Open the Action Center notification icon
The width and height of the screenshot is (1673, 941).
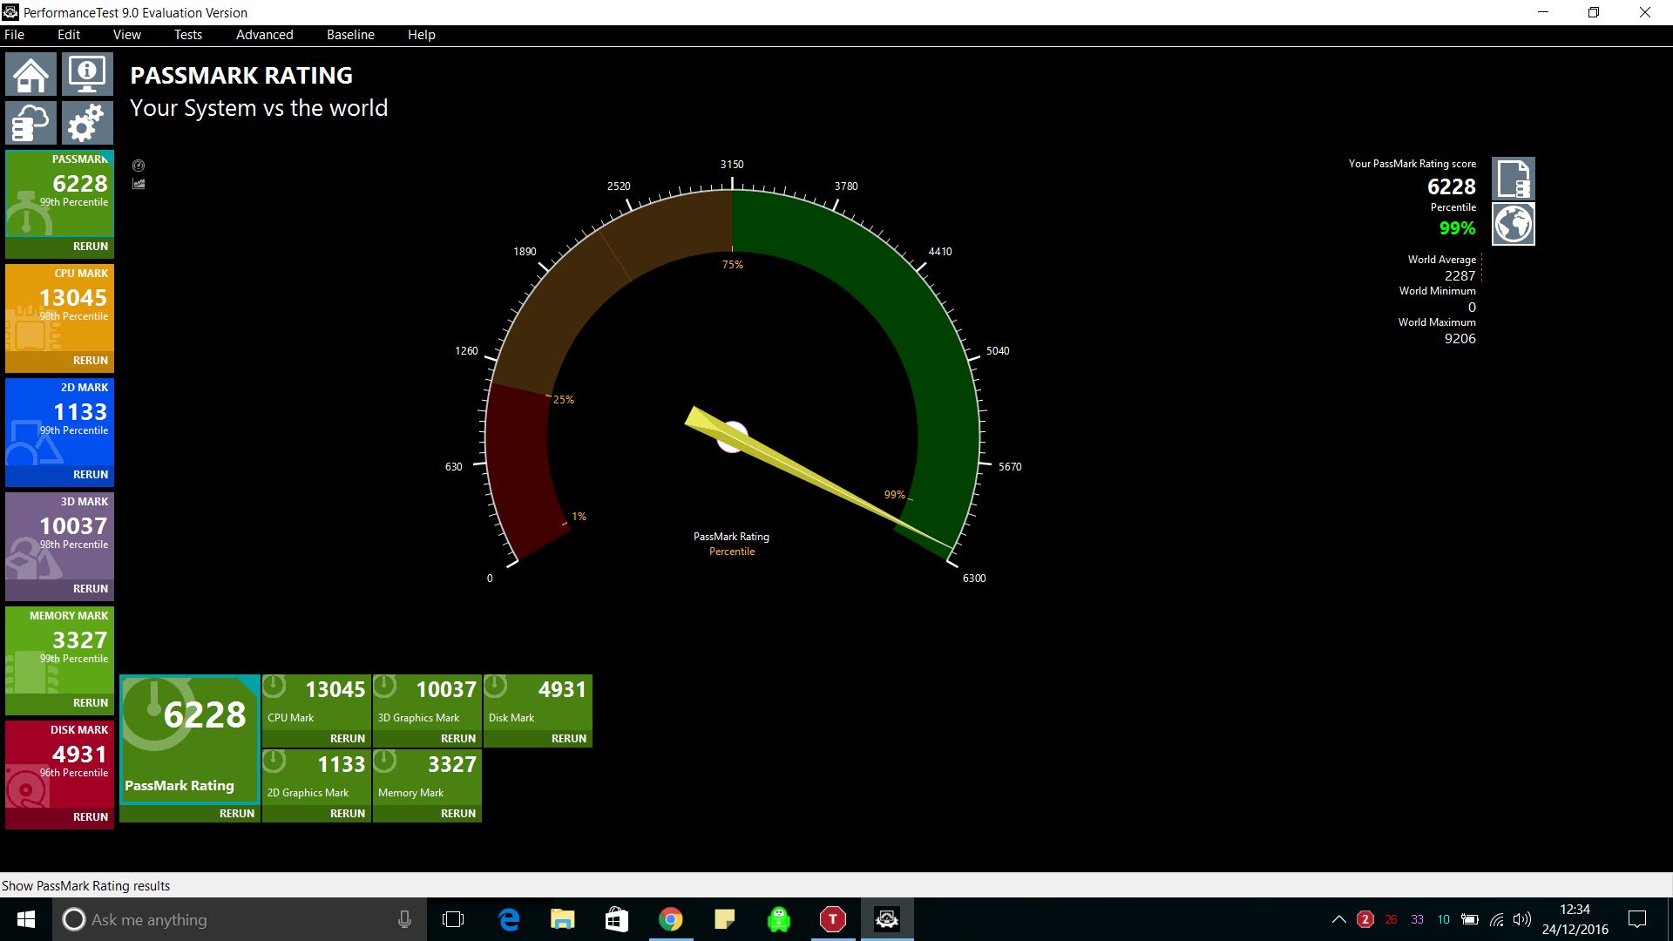(1637, 919)
